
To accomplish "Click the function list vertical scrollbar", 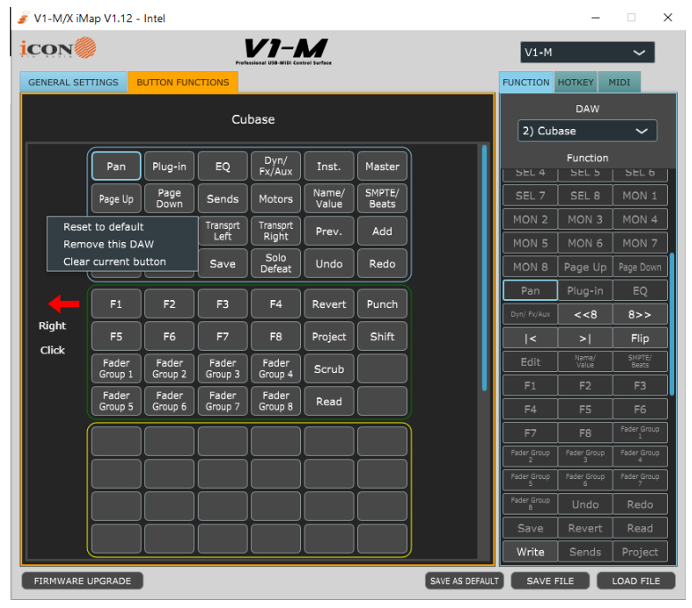I will [672, 323].
